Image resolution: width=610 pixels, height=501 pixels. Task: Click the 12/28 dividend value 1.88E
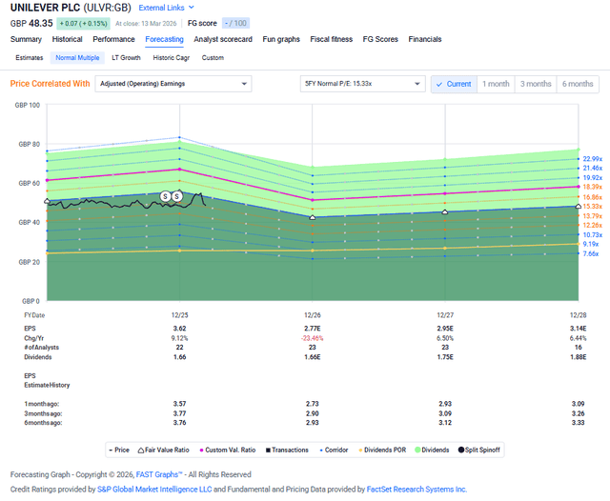(579, 357)
